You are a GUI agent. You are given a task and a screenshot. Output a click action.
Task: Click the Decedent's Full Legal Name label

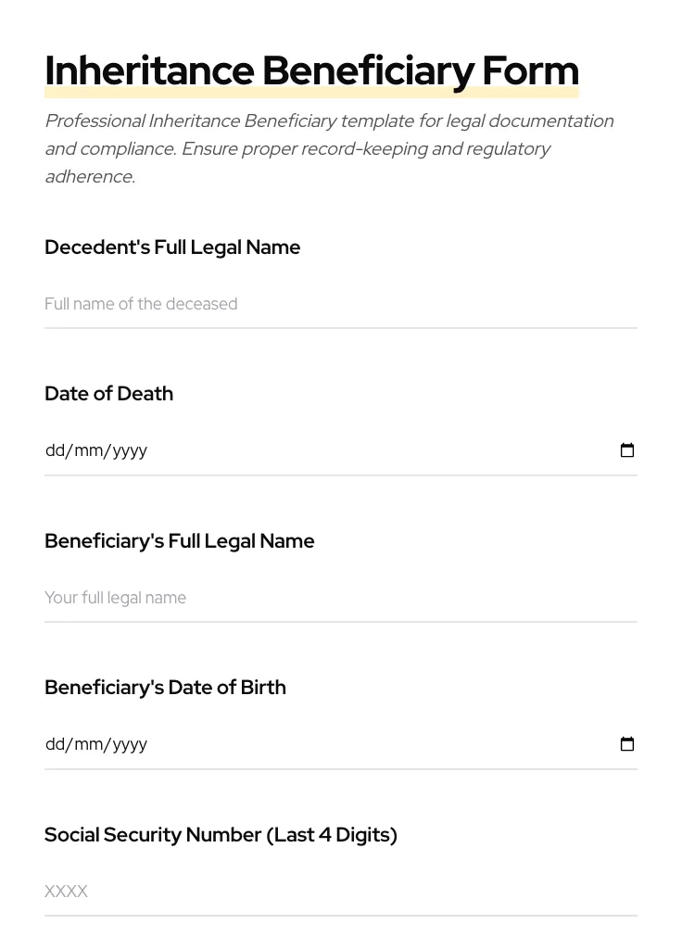click(172, 247)
